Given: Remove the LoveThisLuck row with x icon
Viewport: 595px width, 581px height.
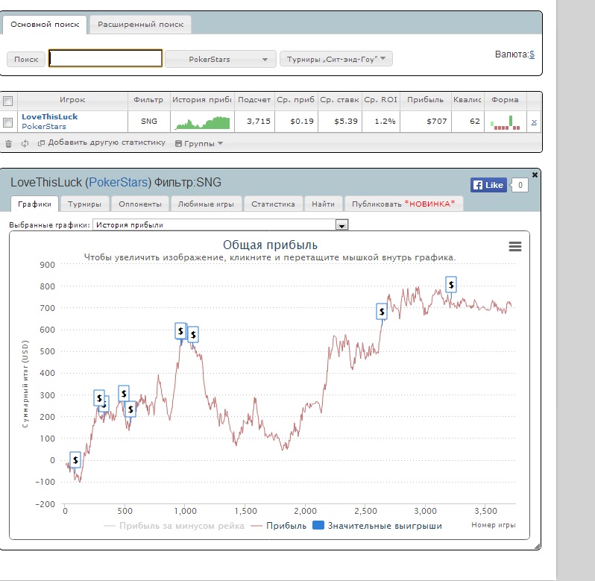Looking at the screenshot, I should coord(534,122).
